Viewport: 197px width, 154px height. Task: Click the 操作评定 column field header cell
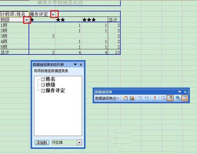pyautogui.click(x=40, y=14)
